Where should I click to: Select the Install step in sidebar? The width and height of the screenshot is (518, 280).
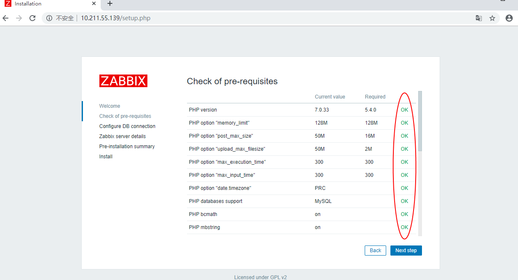point(106,157)
